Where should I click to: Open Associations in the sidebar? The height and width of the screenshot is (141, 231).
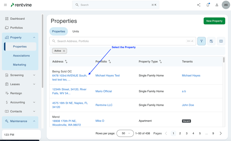[x=21, y=56]
